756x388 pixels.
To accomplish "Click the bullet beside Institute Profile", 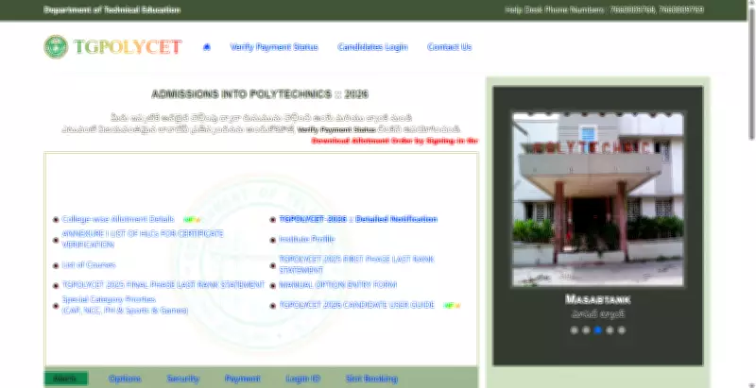I will [273, 240].
